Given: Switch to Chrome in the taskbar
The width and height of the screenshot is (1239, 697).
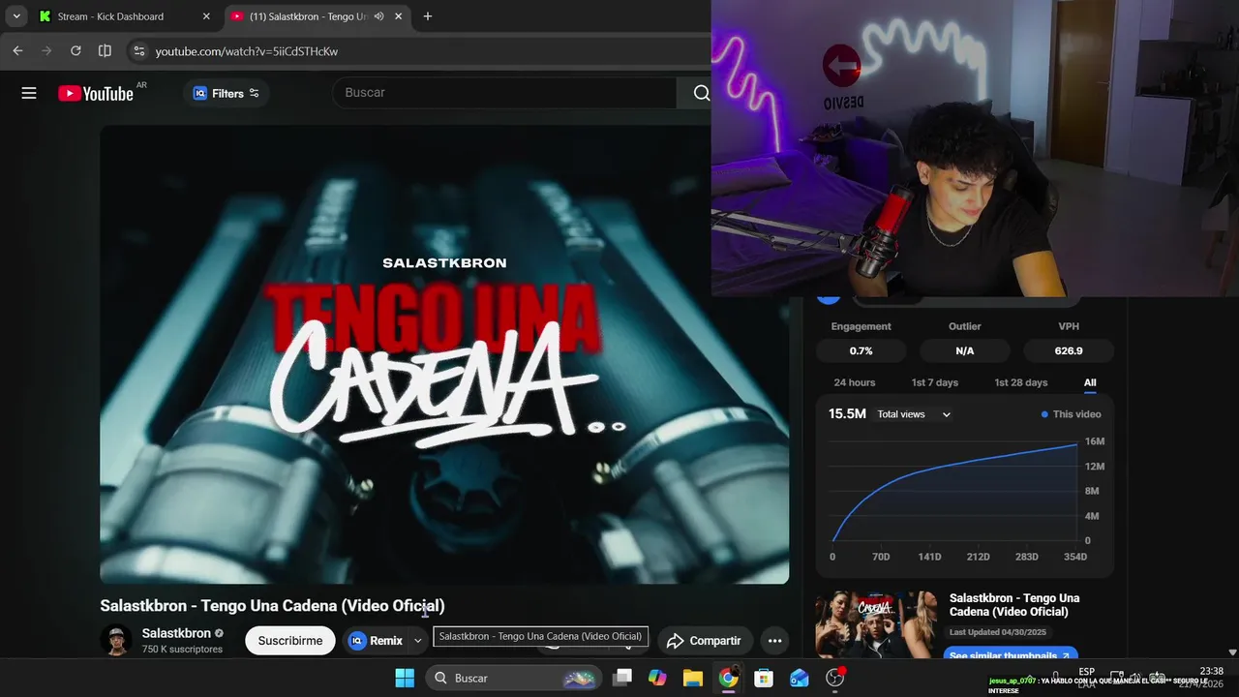Looking at the screenshot, I should [x=728, y=678].
